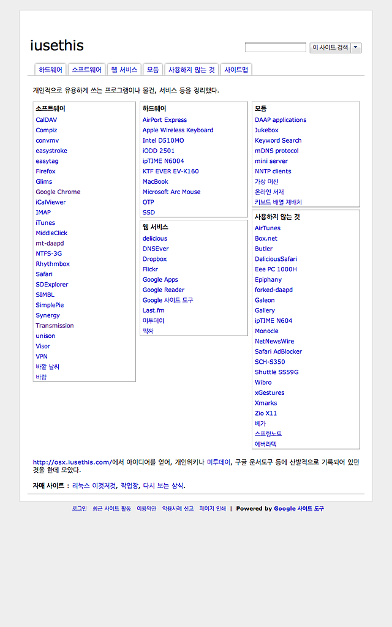This screenshot has width=392, height=627.
Task: Open the Xmarks link
Action: [266, 403]
